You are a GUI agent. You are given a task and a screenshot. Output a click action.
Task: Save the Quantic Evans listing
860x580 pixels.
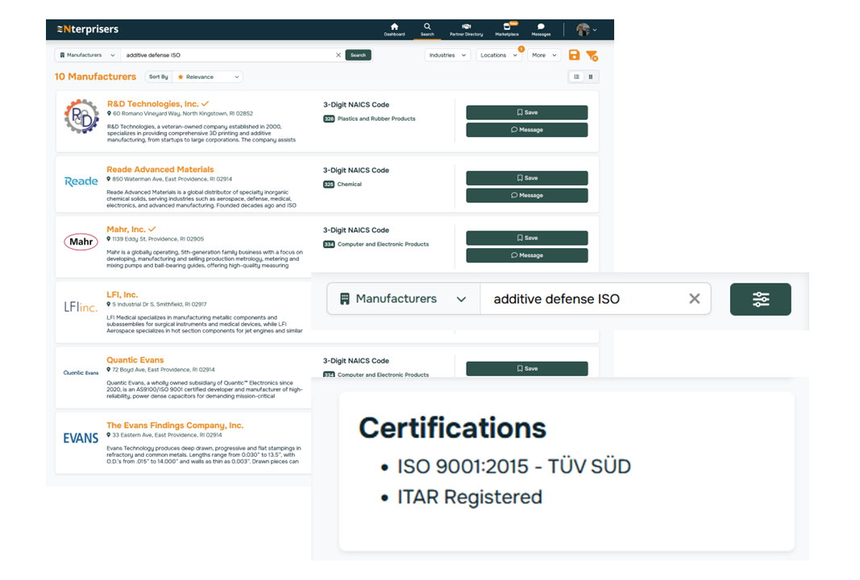(x=526, y=368)
